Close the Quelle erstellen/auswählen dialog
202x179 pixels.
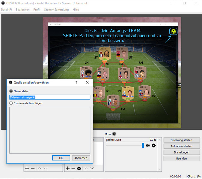point(87,82)
